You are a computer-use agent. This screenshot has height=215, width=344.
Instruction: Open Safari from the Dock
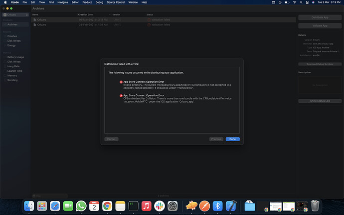coord(55,206)
